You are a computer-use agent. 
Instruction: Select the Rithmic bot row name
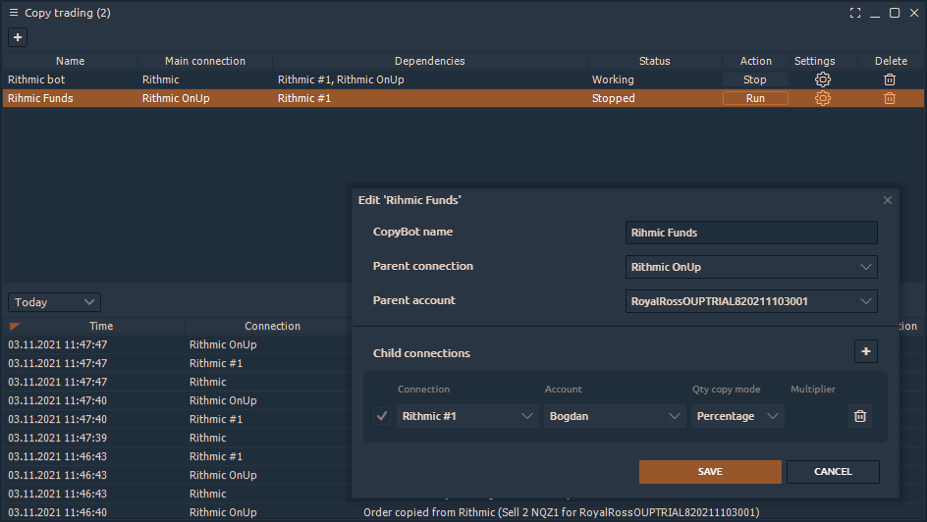(x=36, y=79)
